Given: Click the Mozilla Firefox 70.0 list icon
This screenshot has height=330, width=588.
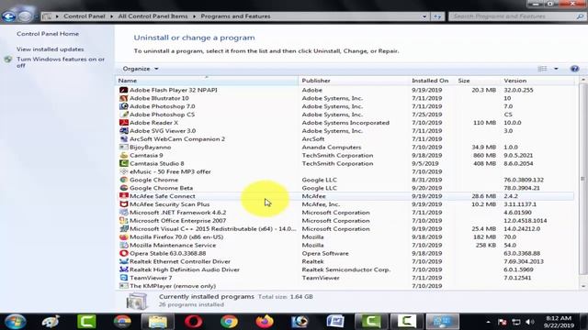Looking at the screenshot, I should 123,236.
